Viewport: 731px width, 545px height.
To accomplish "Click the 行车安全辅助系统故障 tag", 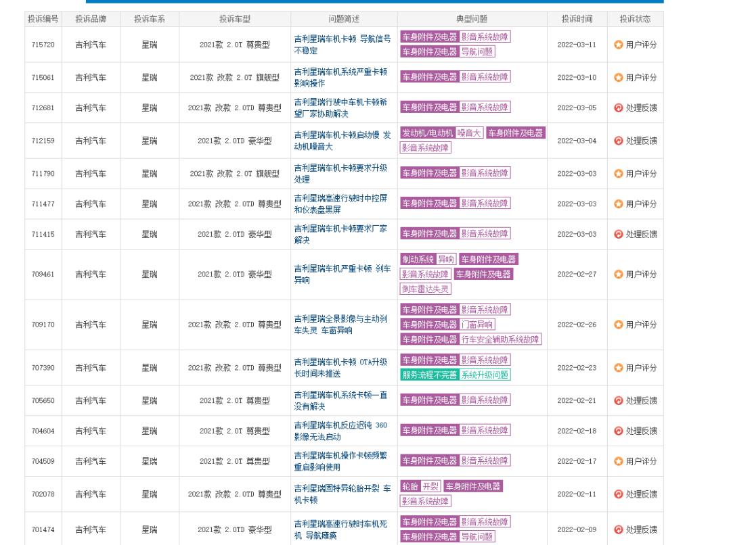I will [501, 339].
